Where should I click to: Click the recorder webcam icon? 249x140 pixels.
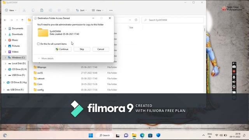pyautogui.click(x=234, y=87)
